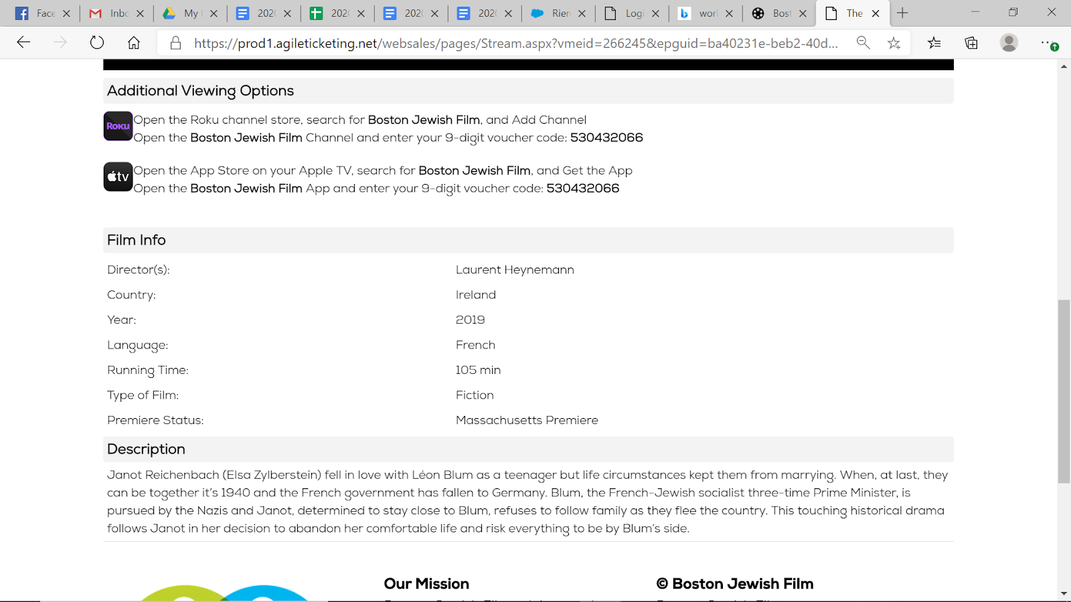Open the favorites list

click(934, 43)
